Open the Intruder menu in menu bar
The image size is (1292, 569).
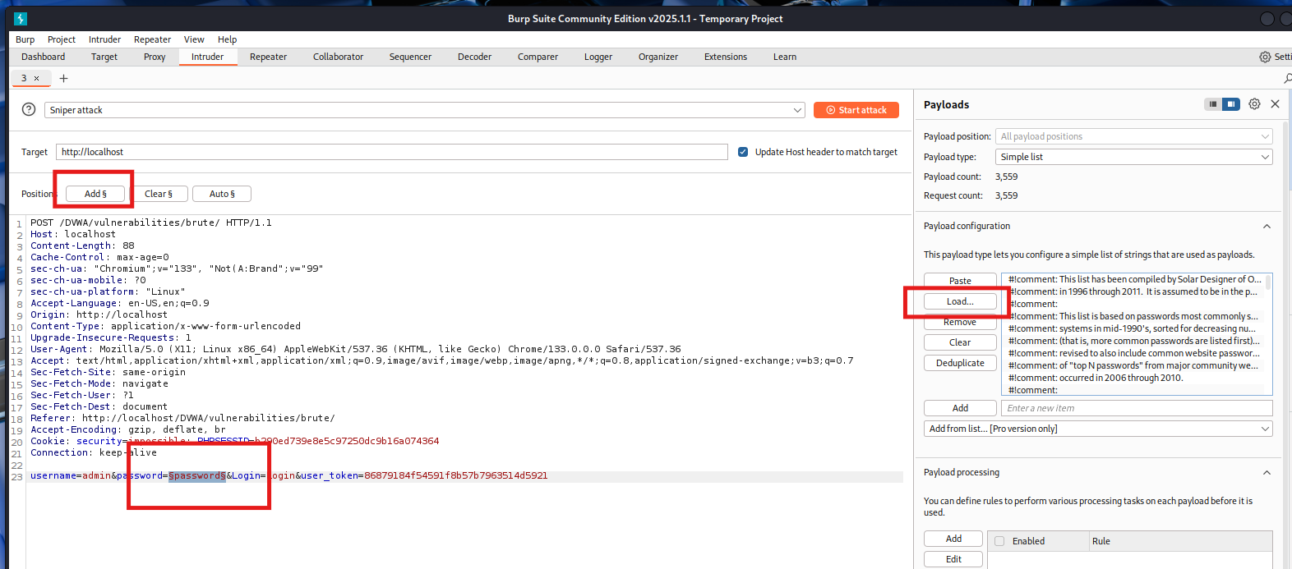pyautogui.click(x=104, y=39)
